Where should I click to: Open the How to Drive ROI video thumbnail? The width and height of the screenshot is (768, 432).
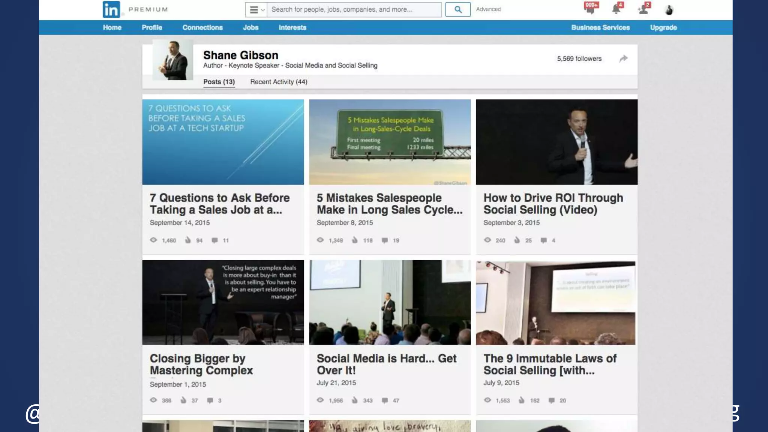(x=556, y=142)
